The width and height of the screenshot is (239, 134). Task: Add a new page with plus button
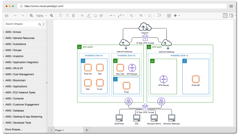point(87,130)
